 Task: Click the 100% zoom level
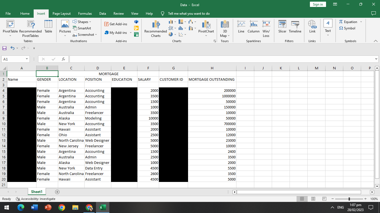pyautogui.click(x=374, y=199)
